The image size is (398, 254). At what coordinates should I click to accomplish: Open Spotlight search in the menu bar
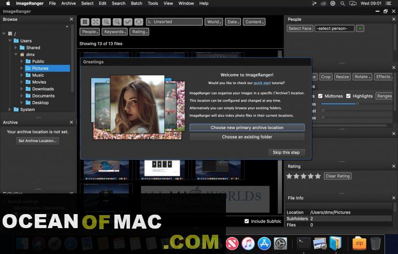pos(343,3)
